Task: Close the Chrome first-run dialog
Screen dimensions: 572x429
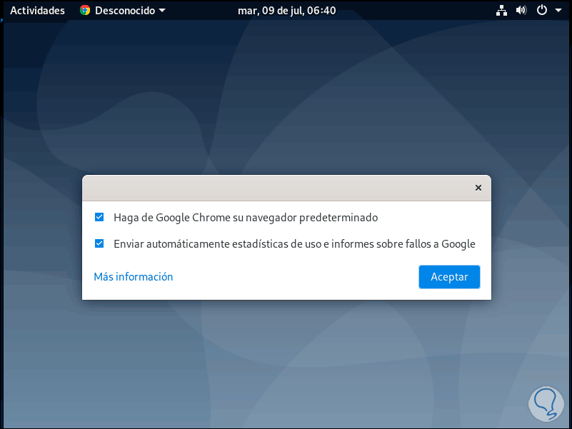Action: [478, 188]
